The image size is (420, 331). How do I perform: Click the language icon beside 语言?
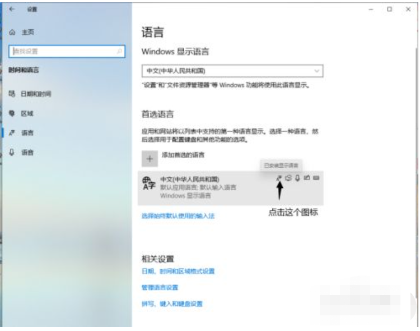tap(12, 132)
